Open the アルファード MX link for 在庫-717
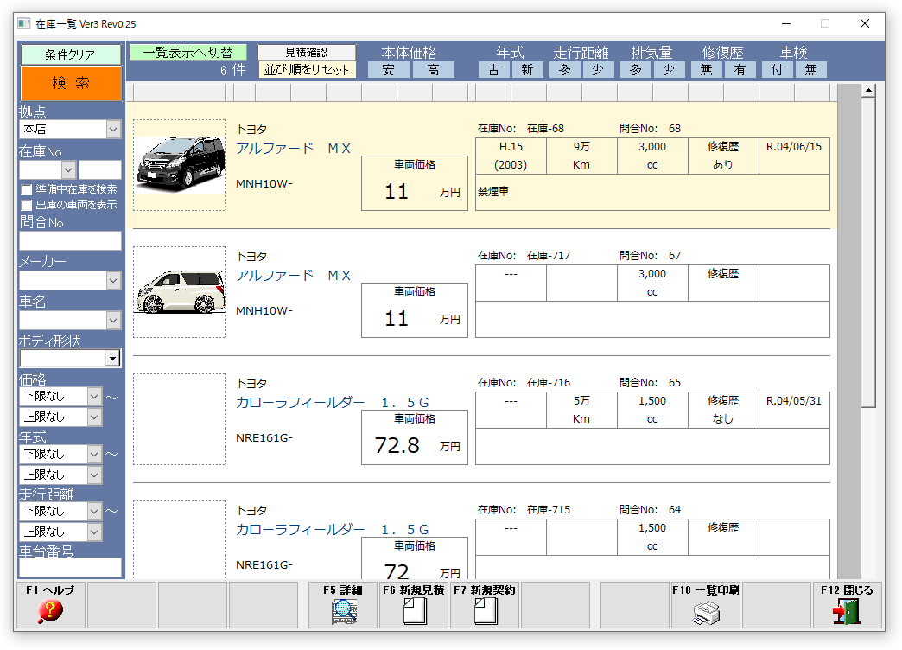The image size is (902, 650). pyautogui.click(x=294, y=276)
